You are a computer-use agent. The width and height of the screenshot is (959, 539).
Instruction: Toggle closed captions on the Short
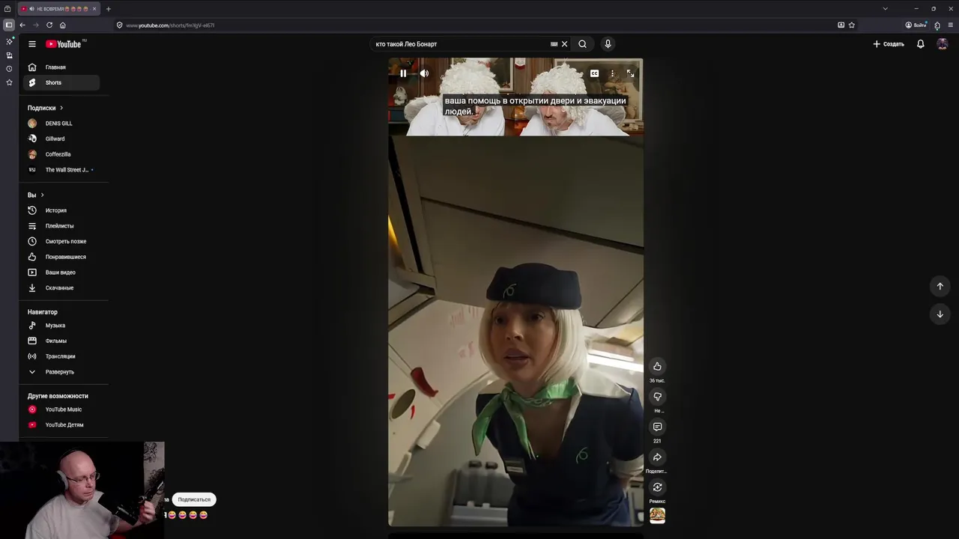tap(594, 73)
